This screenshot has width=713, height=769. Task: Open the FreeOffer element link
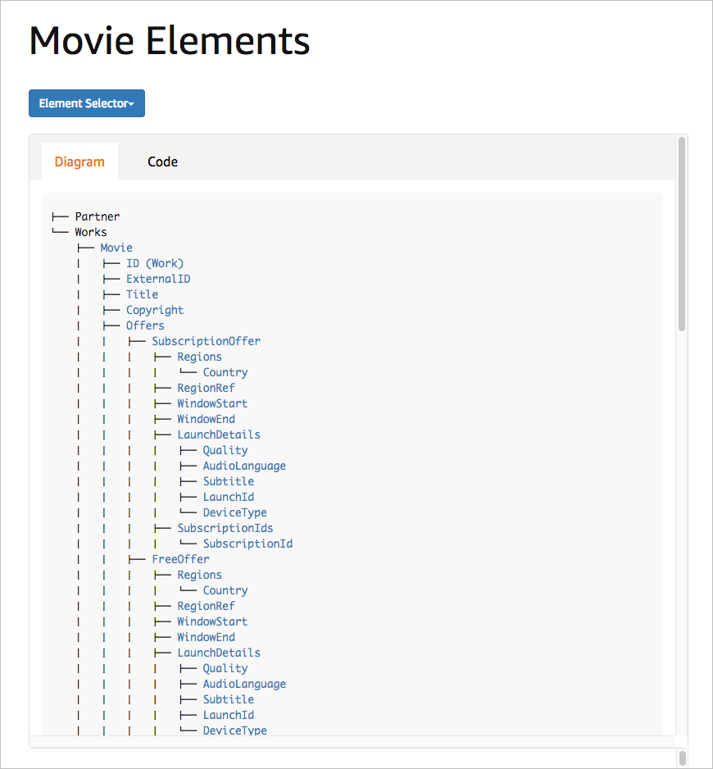pyautogui.click(x=180, y=559)
